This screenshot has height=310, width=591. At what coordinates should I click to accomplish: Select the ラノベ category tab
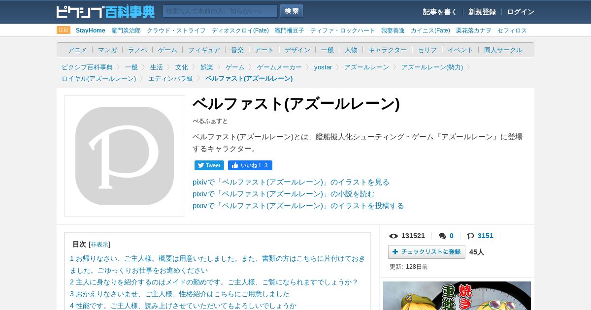click(x=137, y=50)
